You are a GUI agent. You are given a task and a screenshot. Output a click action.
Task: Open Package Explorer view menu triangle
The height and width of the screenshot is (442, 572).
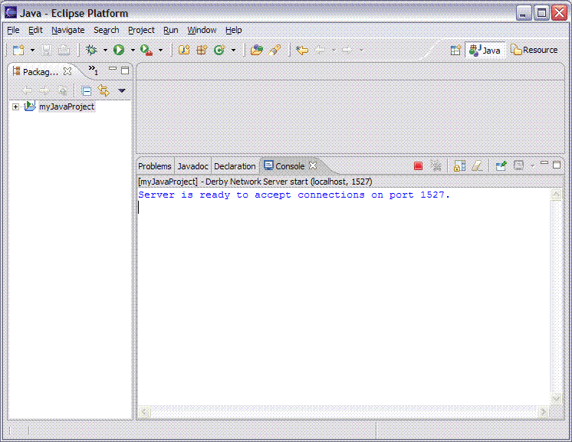(x=121, y=90)
